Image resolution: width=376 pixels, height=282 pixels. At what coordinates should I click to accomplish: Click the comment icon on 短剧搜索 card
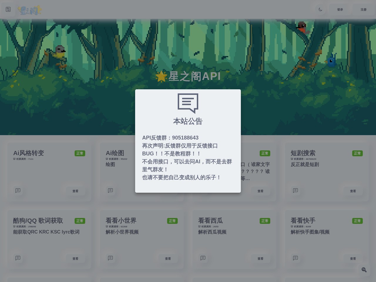(x=296, y=190)
